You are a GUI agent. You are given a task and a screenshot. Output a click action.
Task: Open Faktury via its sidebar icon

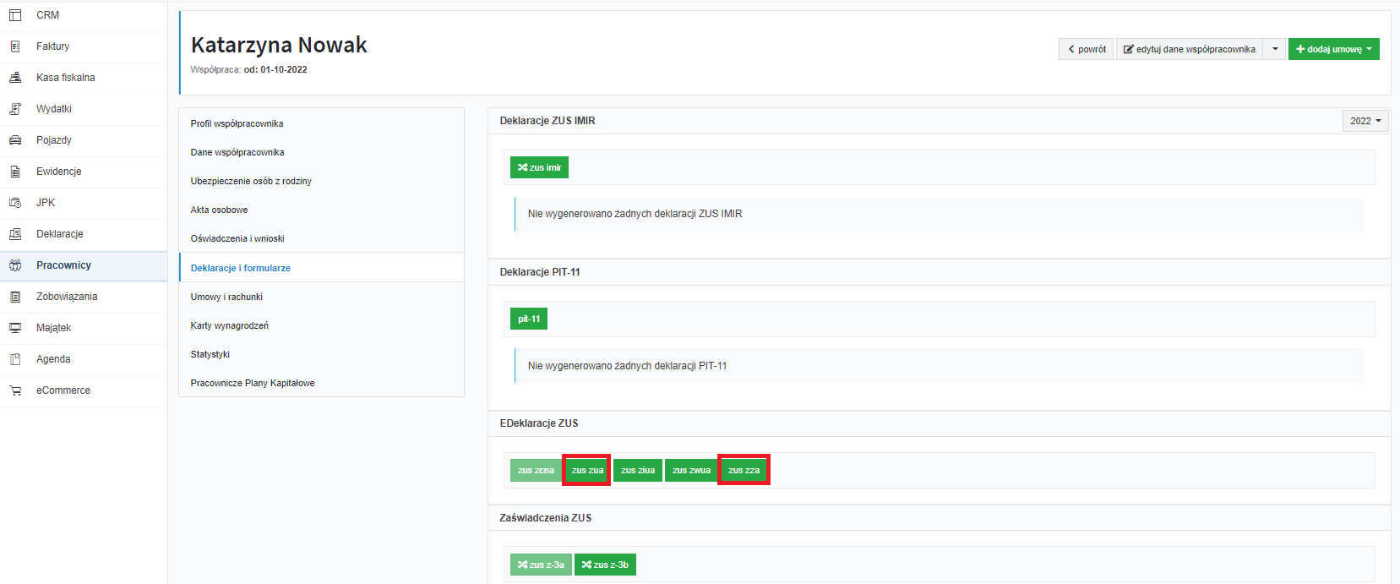click(x=15, y=46)
